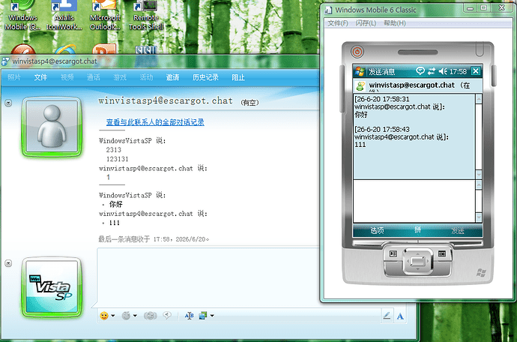This screenshot has width=517, height=342.
Task: Click the 最后一条消息收于 17:58 status line
Action: point(154,239)
